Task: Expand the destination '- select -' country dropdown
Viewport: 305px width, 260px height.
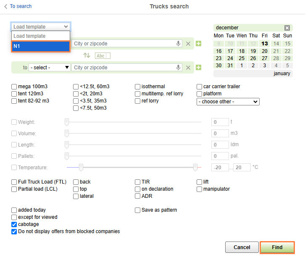Action: coord(50,68)
